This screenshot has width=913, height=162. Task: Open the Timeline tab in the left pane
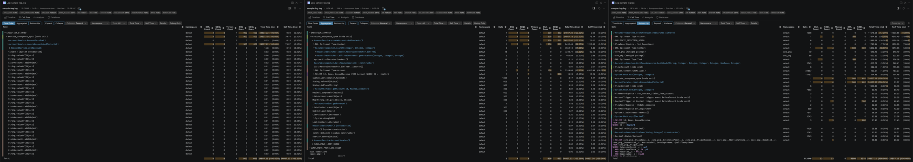coord(10,17)
